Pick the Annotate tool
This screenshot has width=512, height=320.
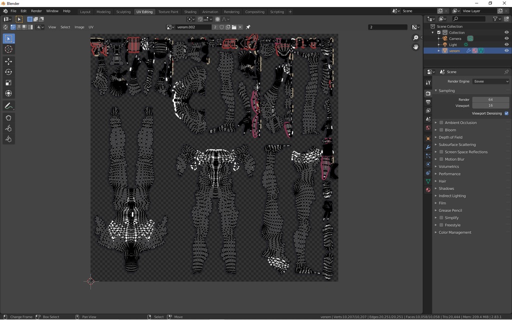[x=8, y=105]
